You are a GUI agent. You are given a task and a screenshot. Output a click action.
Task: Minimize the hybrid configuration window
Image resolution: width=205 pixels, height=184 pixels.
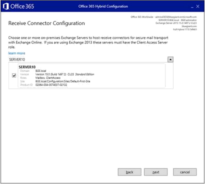pos(192,7)
